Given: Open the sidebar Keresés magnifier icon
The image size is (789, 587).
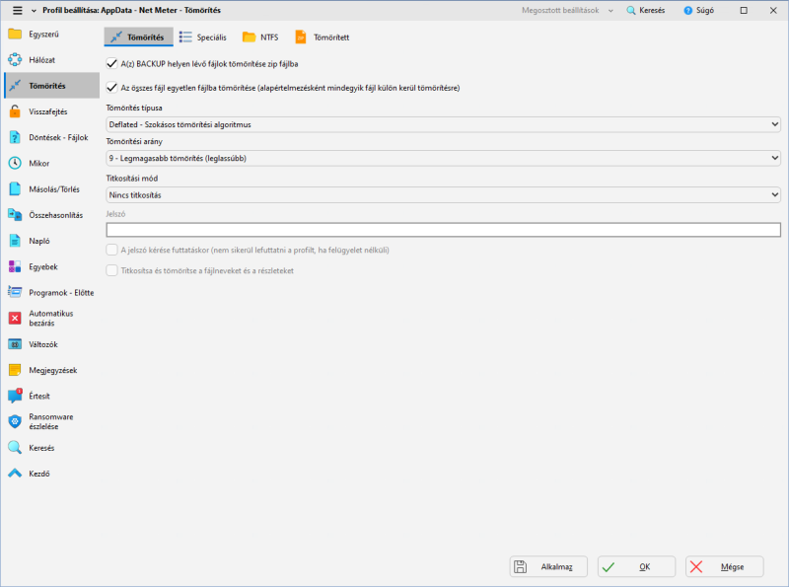Looking at the screenshot, I should click(x=15, y=448).
